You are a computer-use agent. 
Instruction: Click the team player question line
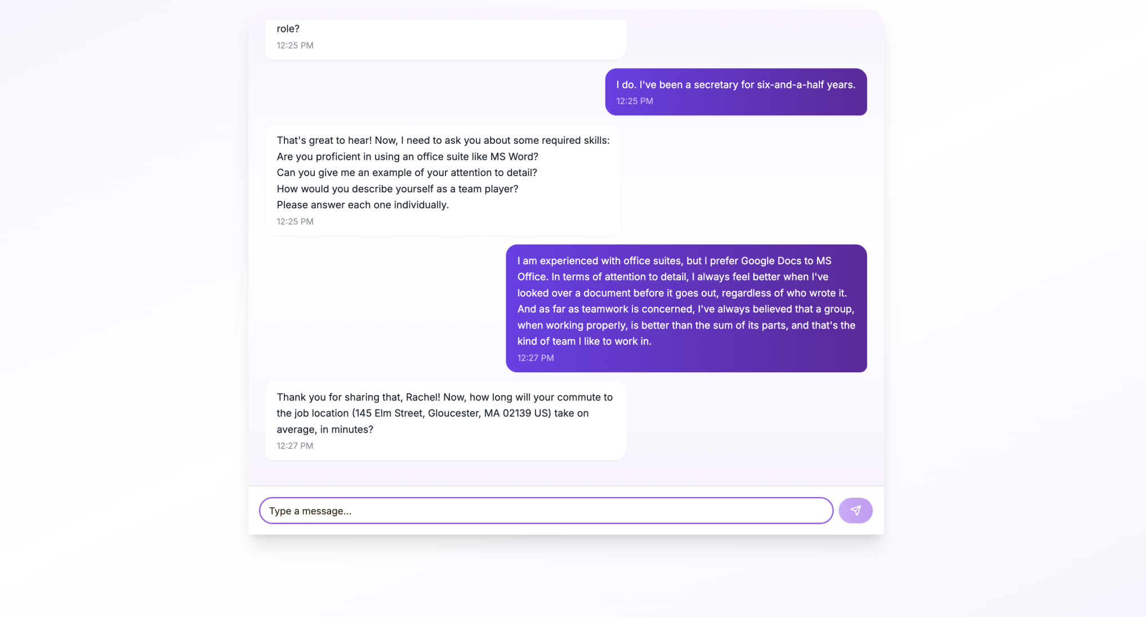click(397, 189)
